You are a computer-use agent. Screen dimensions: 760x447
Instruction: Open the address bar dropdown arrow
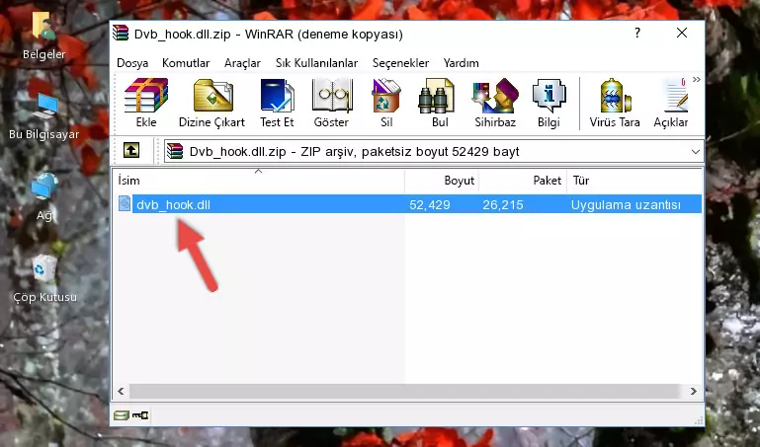point(696,152)
